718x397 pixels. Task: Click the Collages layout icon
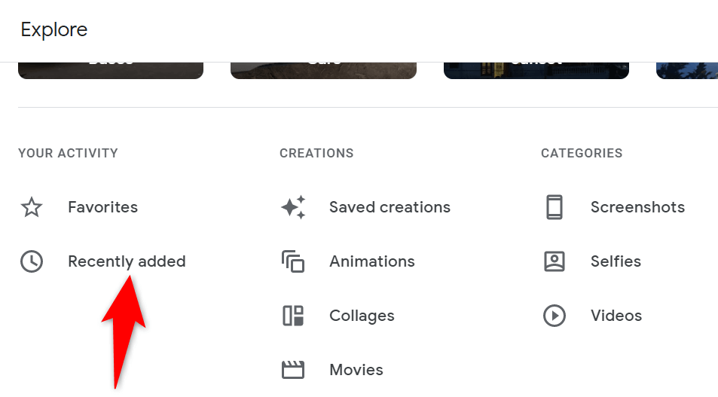tap(293, 316)
